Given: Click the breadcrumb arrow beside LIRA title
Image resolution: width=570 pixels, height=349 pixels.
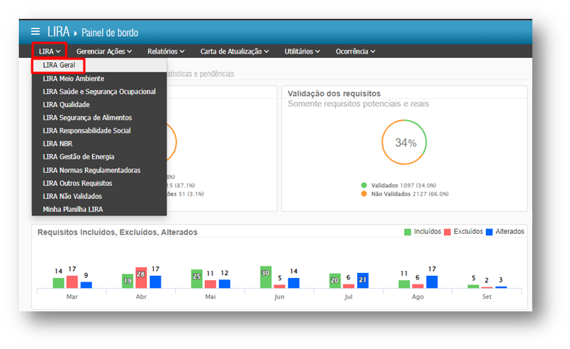Looking at the screenshot, I should click(x=75, y=33).
